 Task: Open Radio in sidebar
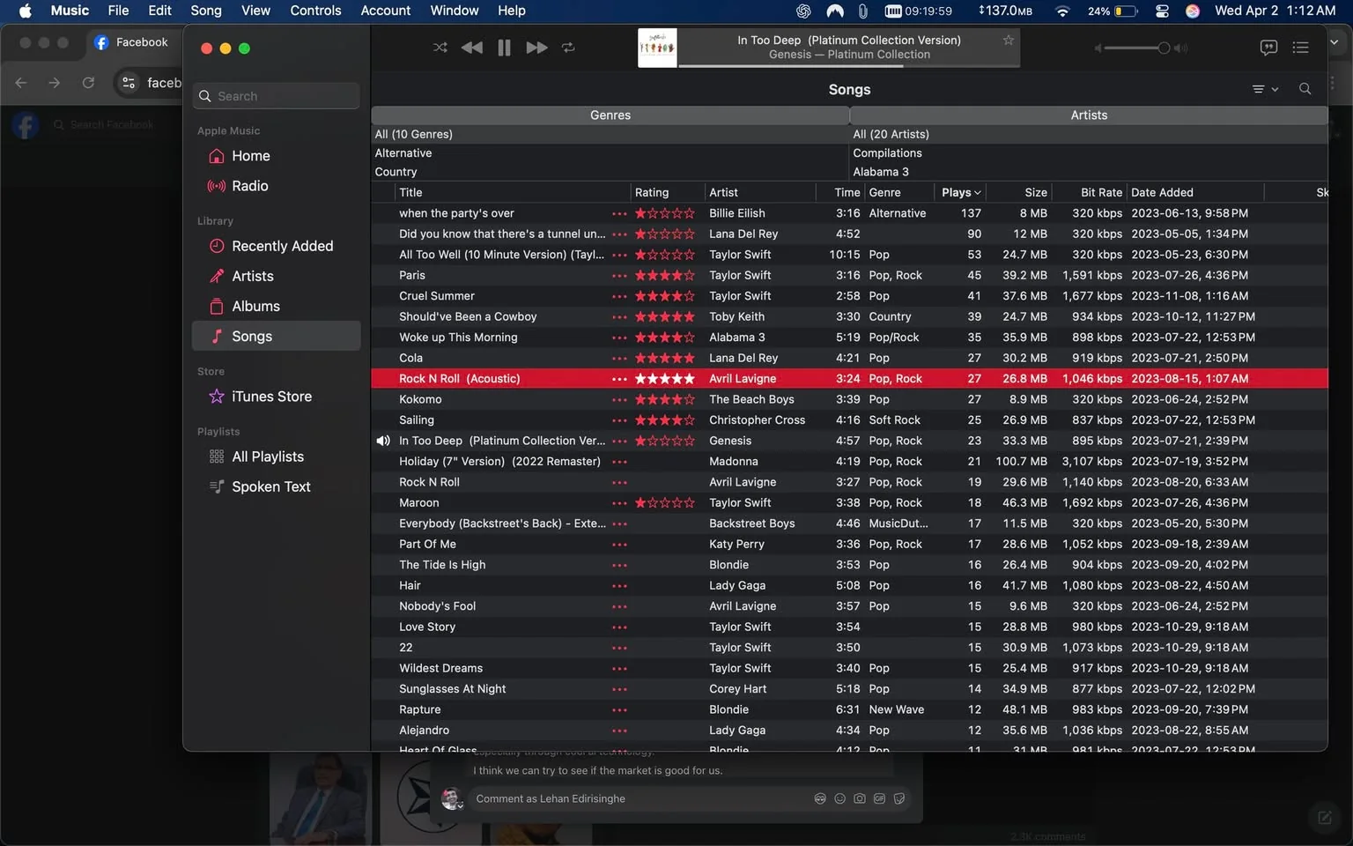[276, 186]
